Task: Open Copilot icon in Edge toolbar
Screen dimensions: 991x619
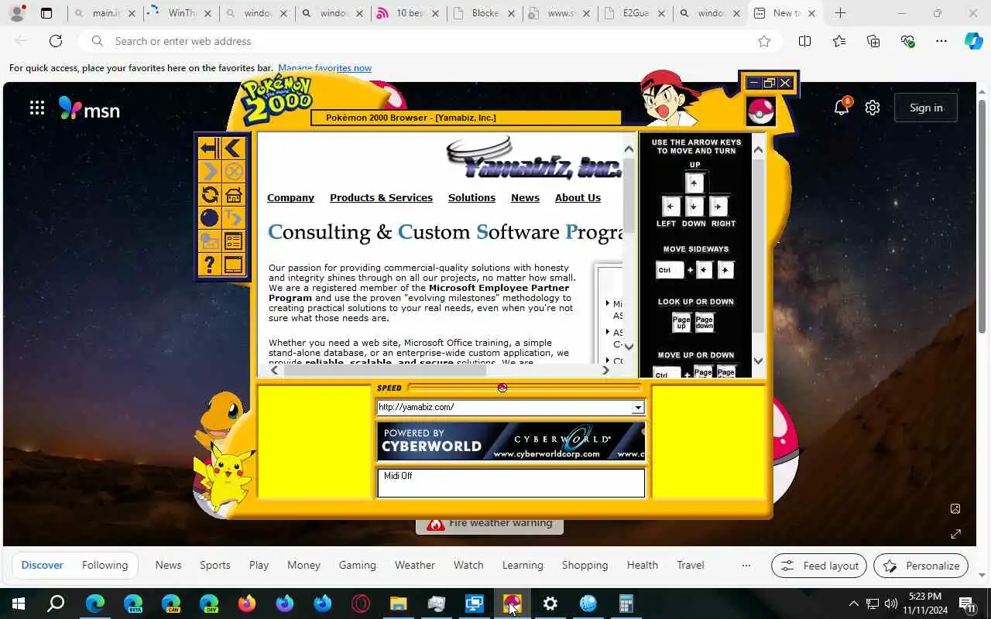Action: click(974, 41)
